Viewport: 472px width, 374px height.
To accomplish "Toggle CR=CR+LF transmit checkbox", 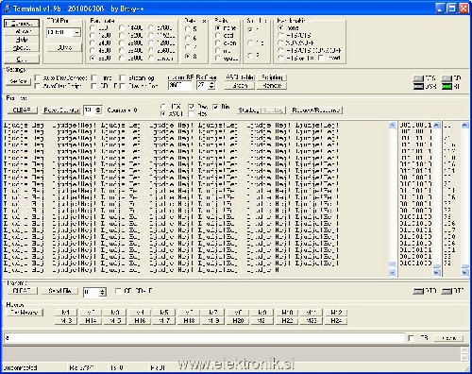I will (x=118, y=291).
